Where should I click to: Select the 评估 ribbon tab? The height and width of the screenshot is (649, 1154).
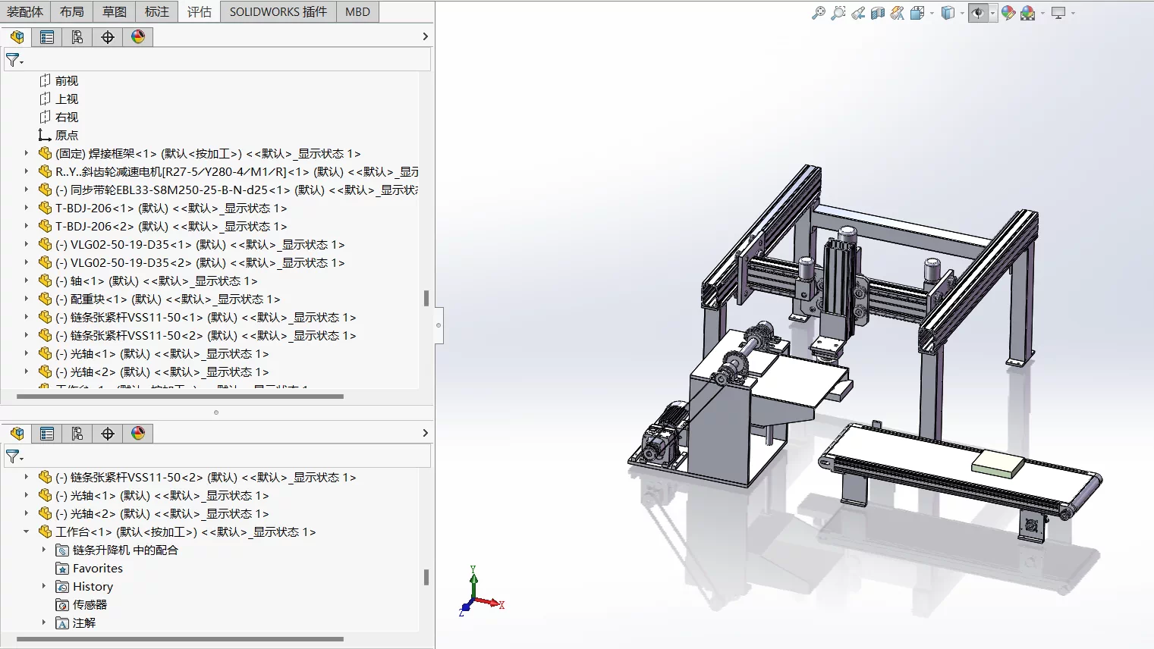pyautogui.click(x=200, y=11)
